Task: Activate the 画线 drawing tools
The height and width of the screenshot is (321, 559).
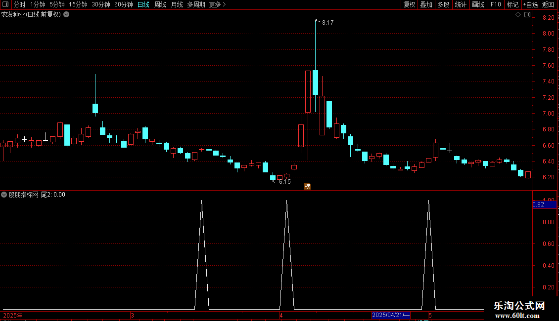Action: point(478,4)
